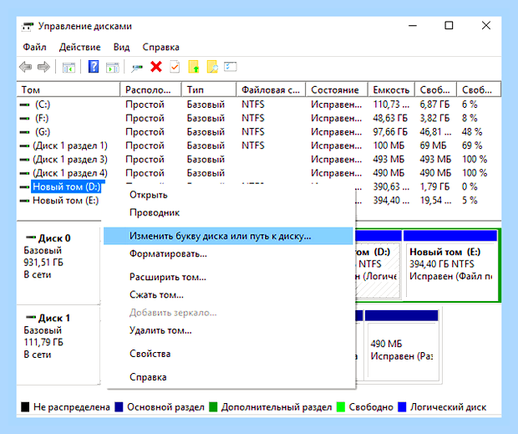
Task: Click the dark blue Основной раздел legend swatch
Action: (119, 407)
